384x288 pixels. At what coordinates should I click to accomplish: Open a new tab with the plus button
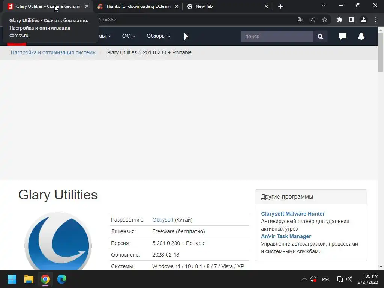[280, 6]
